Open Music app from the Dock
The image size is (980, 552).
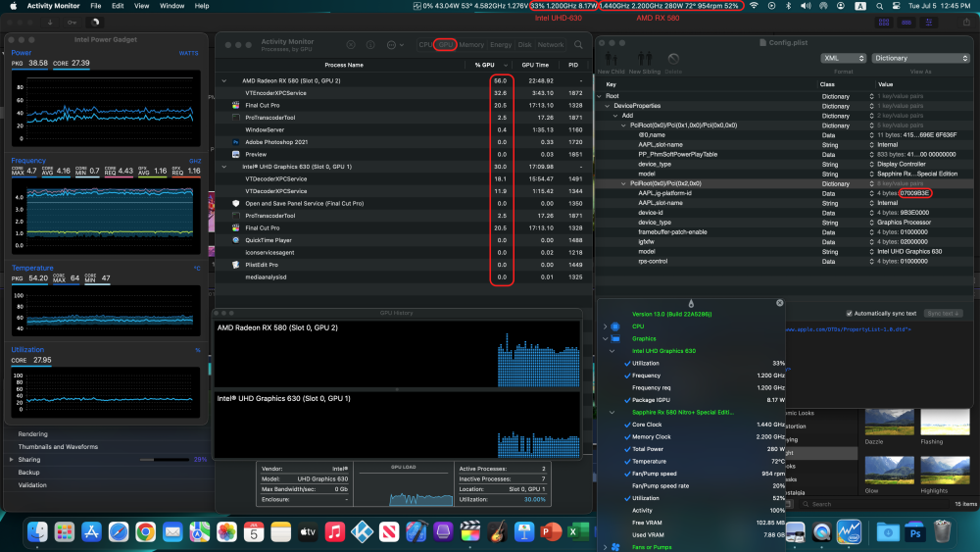click(334, 532)
